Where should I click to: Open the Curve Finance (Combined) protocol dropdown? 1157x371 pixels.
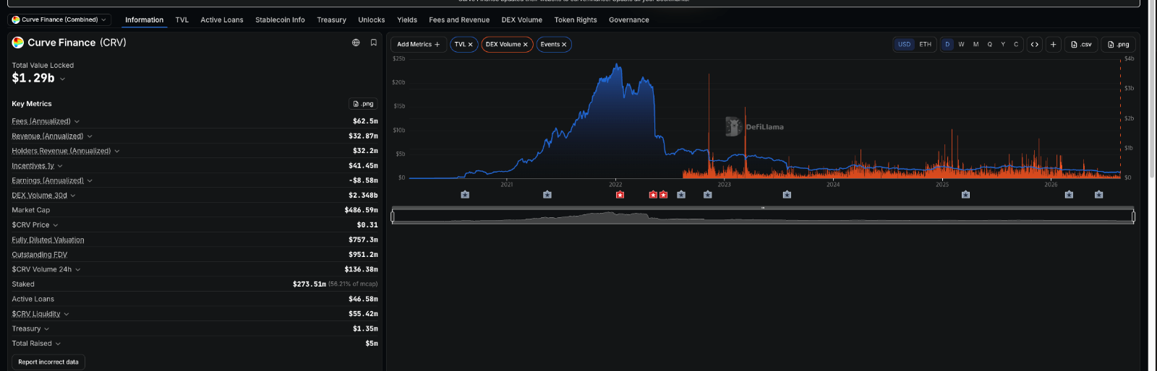(60, 19)
